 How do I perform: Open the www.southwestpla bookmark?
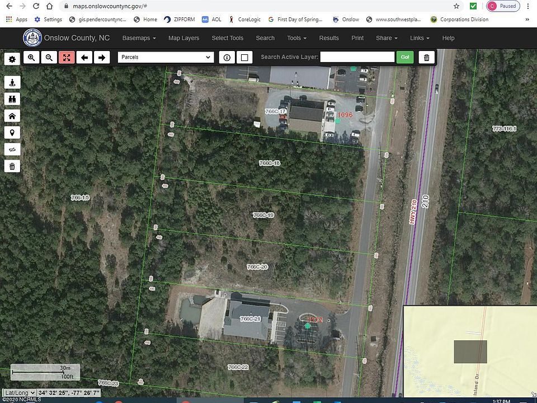pos(393,20)
